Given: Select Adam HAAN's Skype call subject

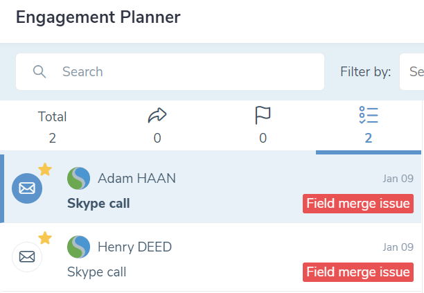Looking at the screenshot, I should pyautogui.click(x=98, y=204).
